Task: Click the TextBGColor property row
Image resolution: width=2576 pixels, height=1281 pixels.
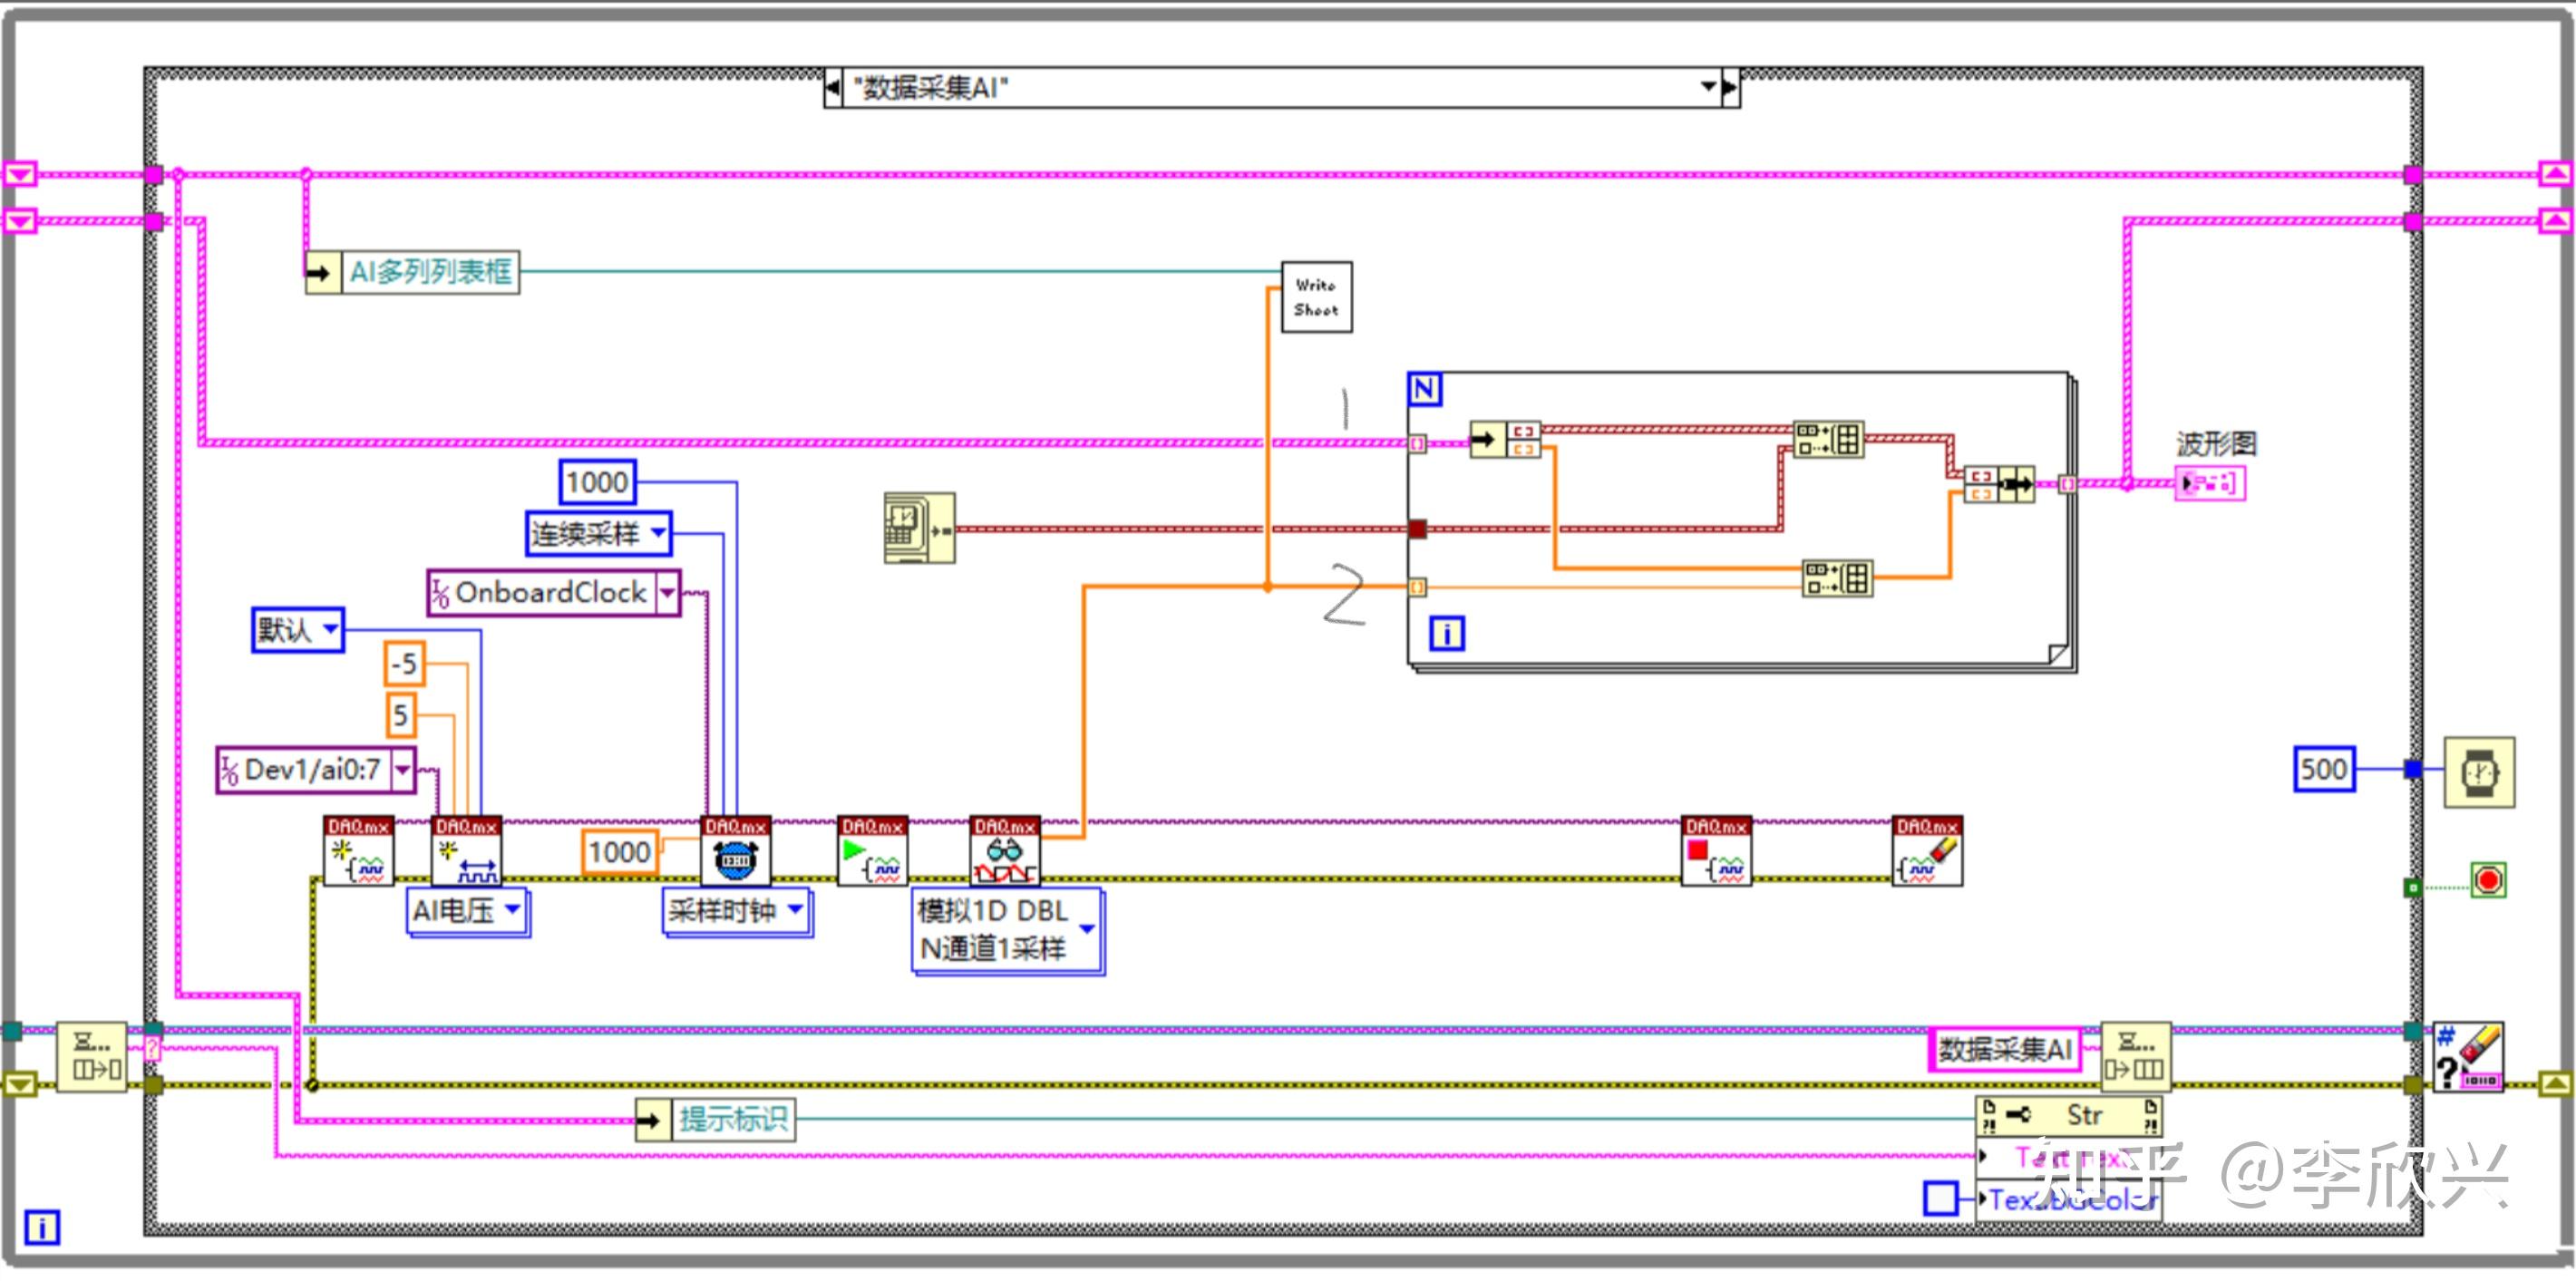Action: [2069, 1199]
